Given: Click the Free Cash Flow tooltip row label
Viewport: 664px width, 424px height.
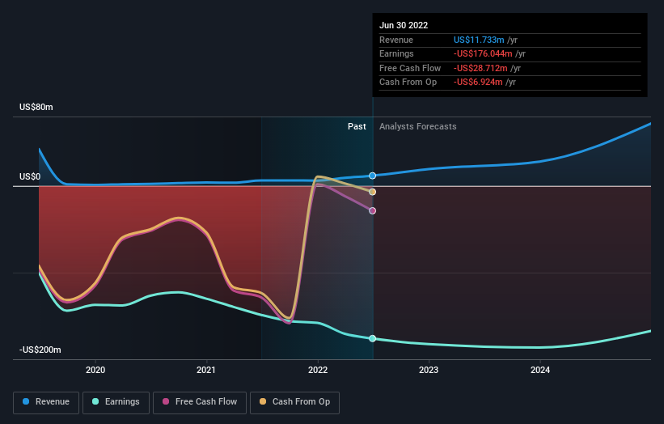Looking at the screenshot, I should click(x=410, y=68).
